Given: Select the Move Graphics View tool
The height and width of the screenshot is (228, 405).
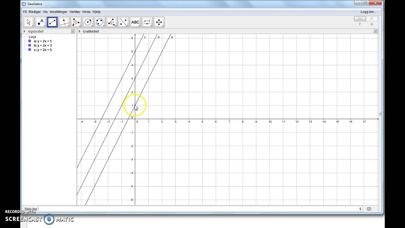Looking at the screenshot, I should tap(159, 22).
